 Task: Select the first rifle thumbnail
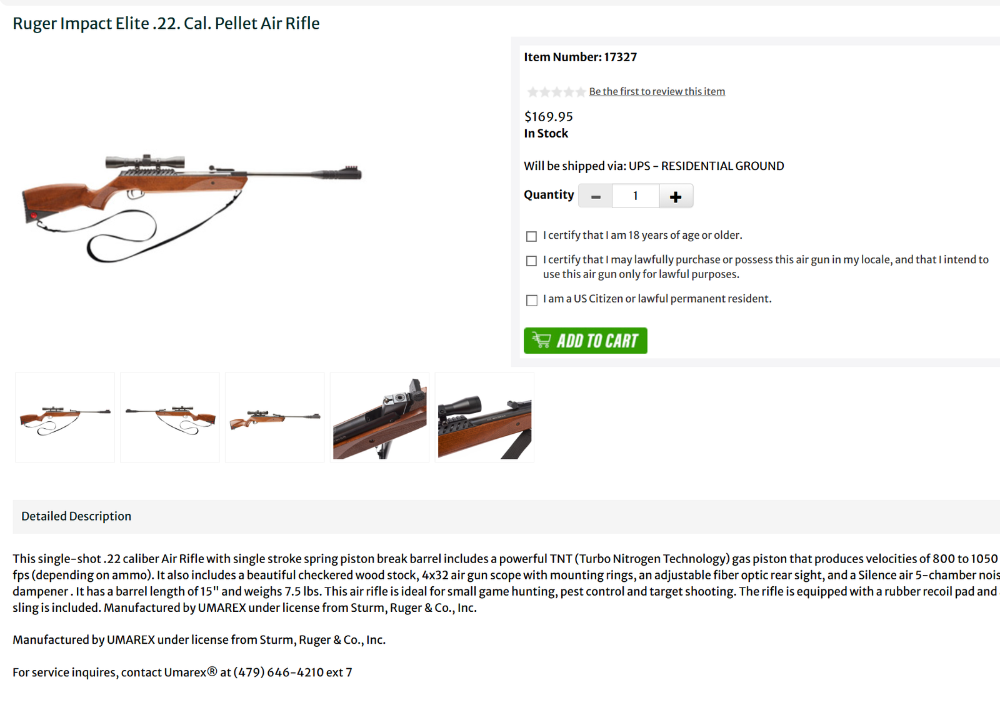pyautogui.click(x=65, y=417)
